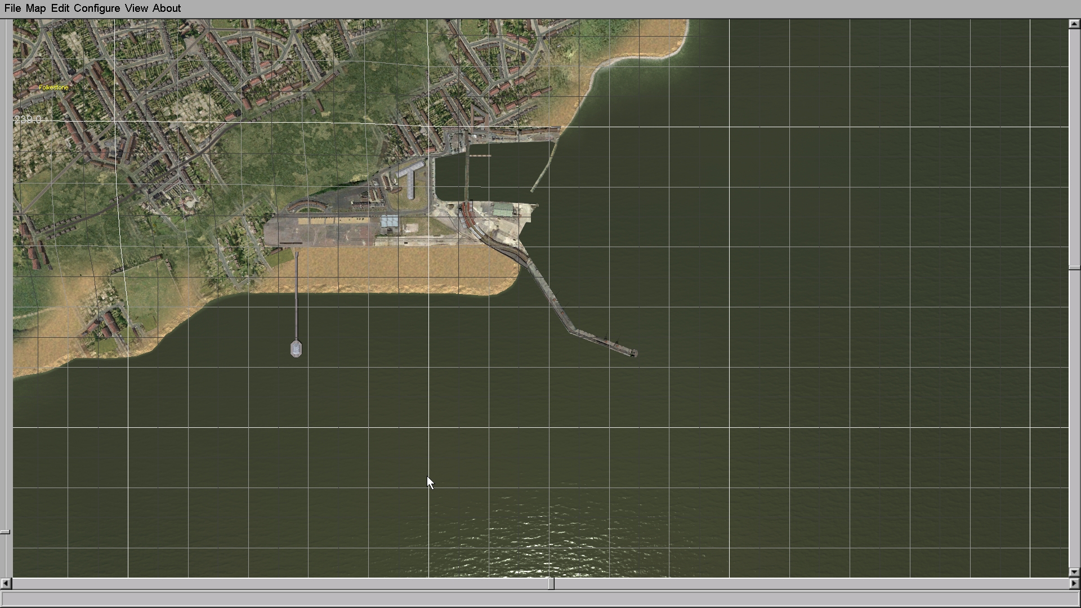Viewport: 1081px width, 608px height.
Task: Click the vertical scrollbar down arrow
Action: click(x=1074, y=572)
